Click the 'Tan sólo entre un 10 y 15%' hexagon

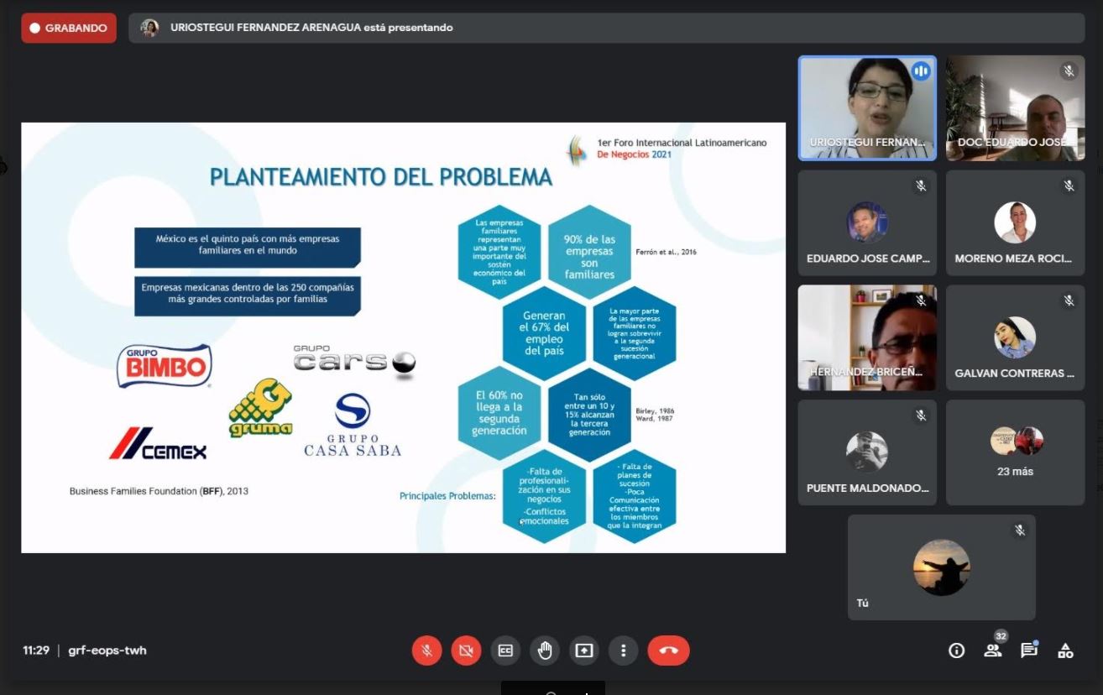pyautogui.click(x=589, y=415)
